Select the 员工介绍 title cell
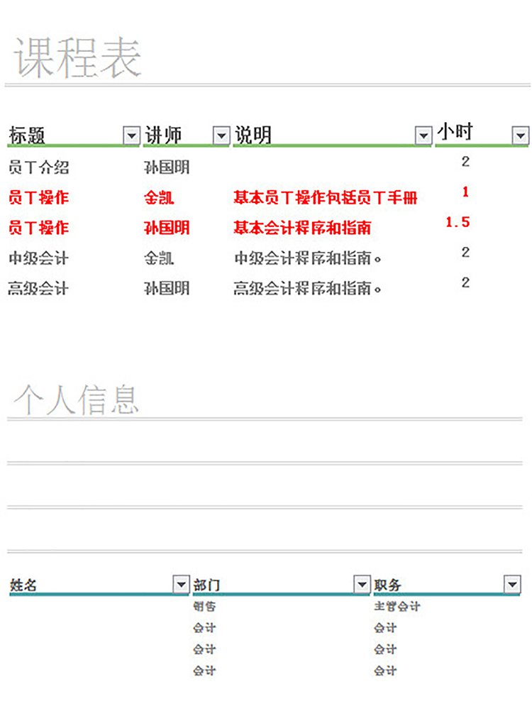 (38, 167)
